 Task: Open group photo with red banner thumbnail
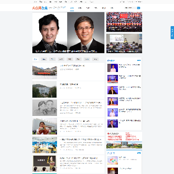point(44,71)
